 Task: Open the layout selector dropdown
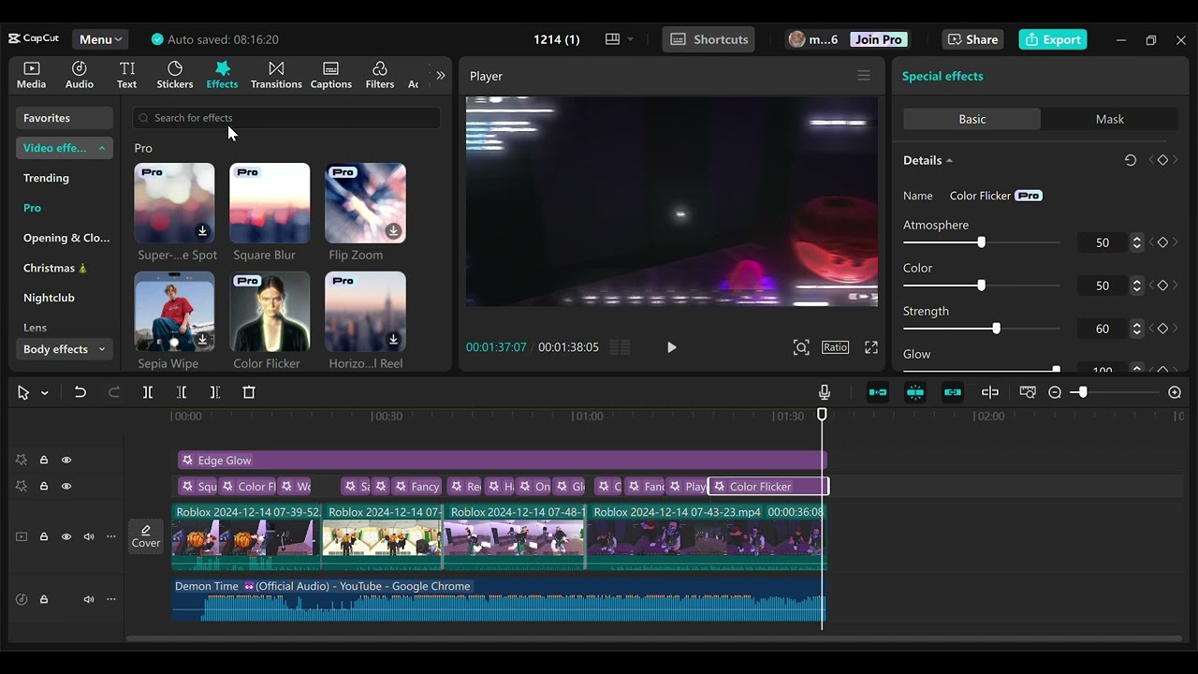619,39
